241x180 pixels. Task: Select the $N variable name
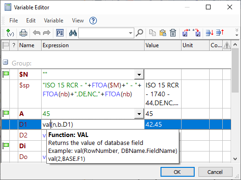[x=23, y=74]
